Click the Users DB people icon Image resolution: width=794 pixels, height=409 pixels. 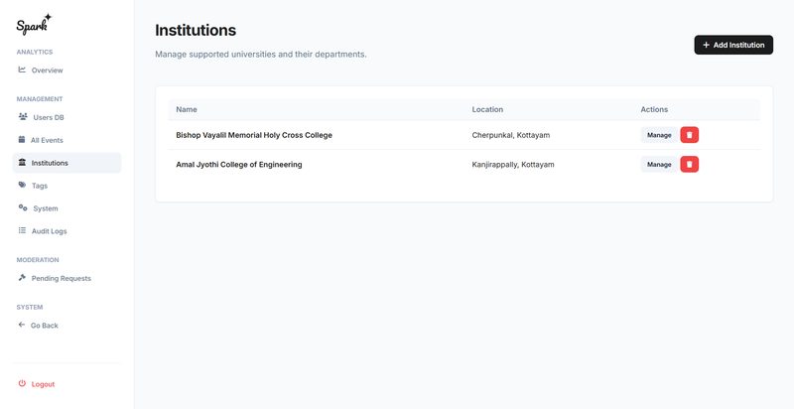coord(23,117)
